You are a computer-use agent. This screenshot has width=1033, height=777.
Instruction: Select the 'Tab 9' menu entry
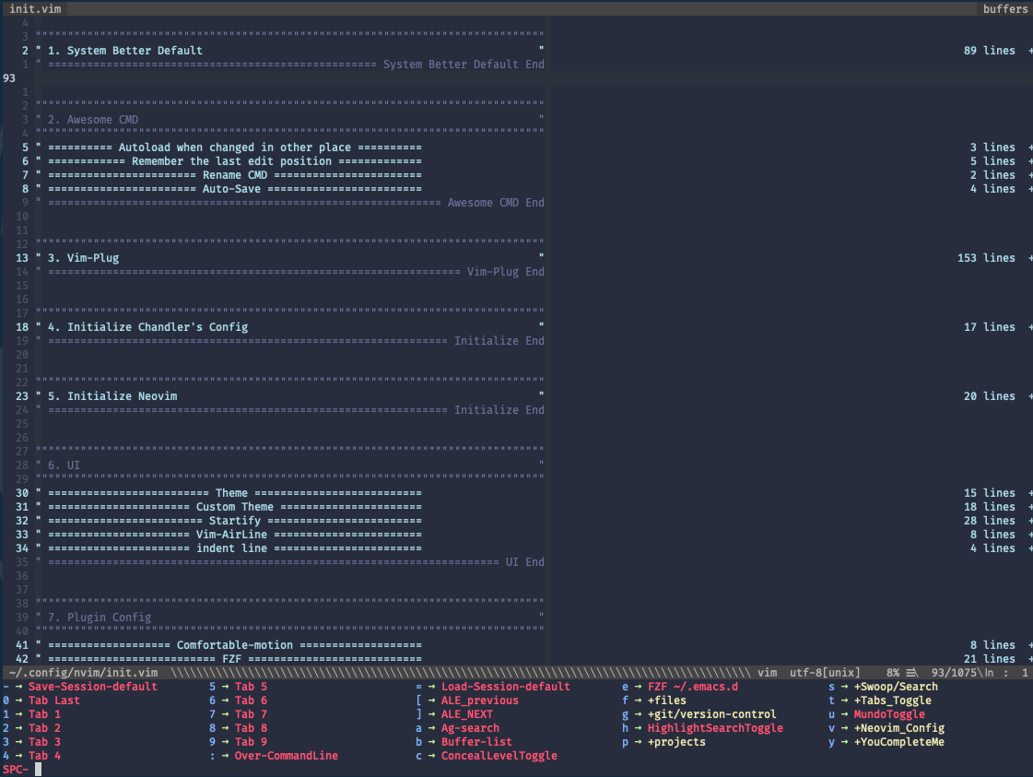[251, 742]
